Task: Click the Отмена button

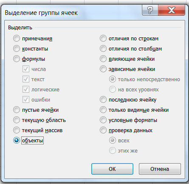Action: [160, 169]
